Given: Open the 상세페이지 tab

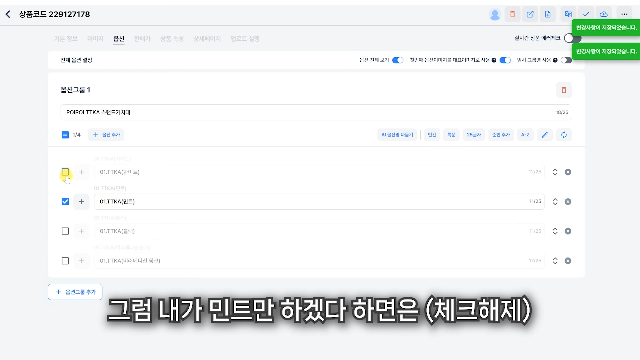Looking at the screenshot, I should 207,39.
